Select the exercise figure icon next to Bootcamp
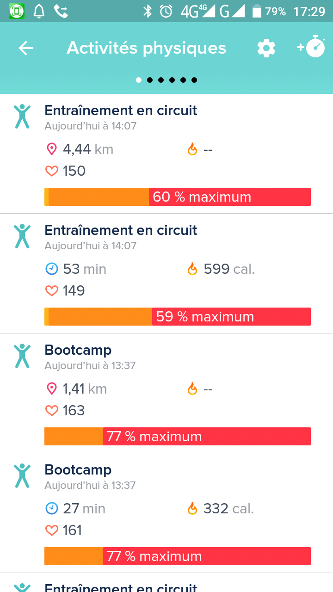Viewport: 333px width, 592px height. click(x=21, y=356)
